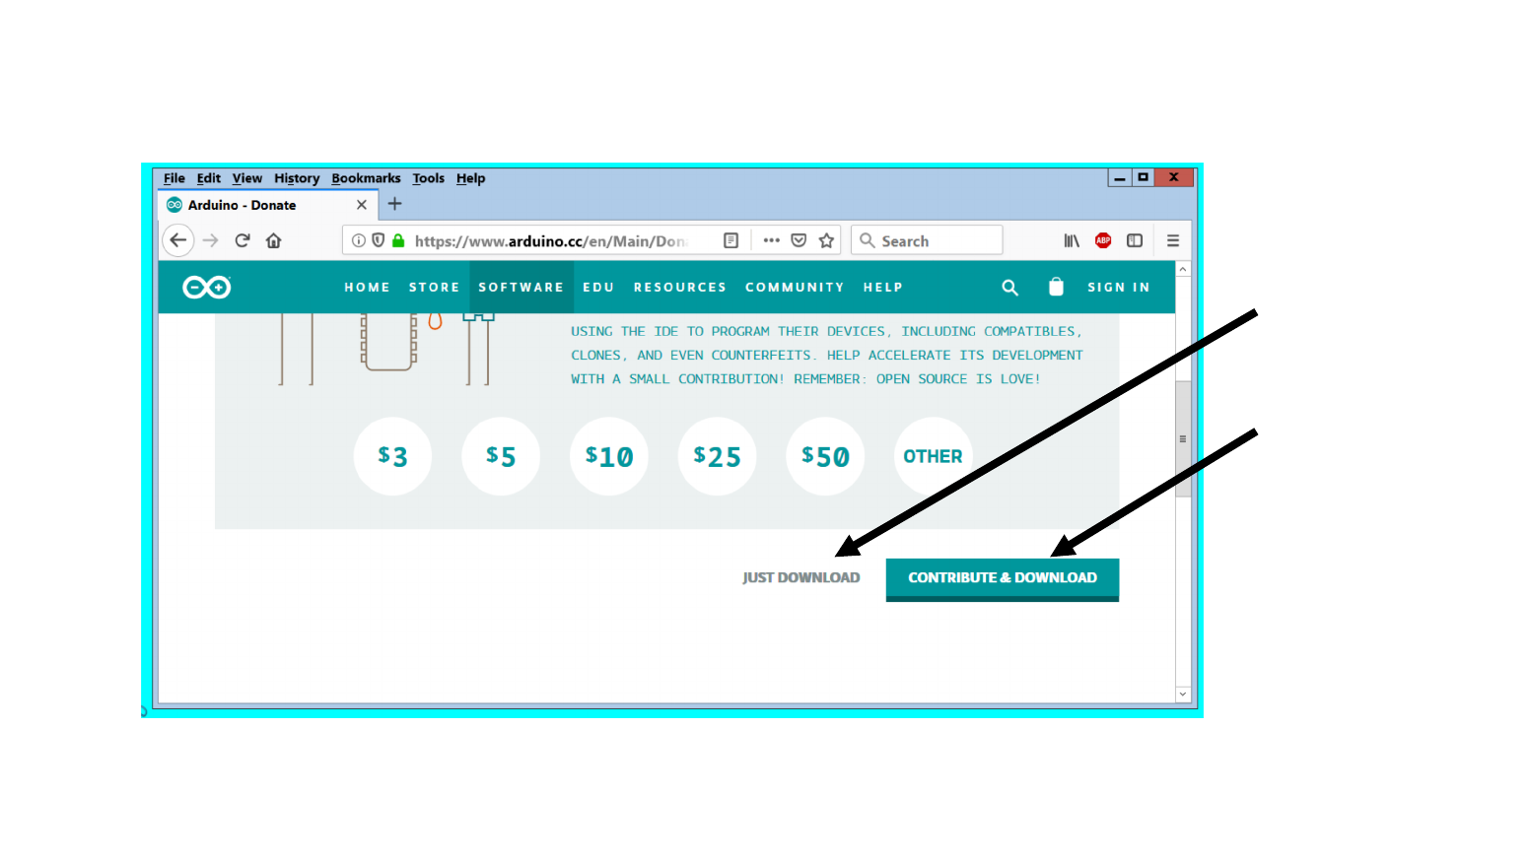Click CONTRIBUTE & DOWNLOAD button
The image size is (1530, 861).
click(x=1003, y=579)
